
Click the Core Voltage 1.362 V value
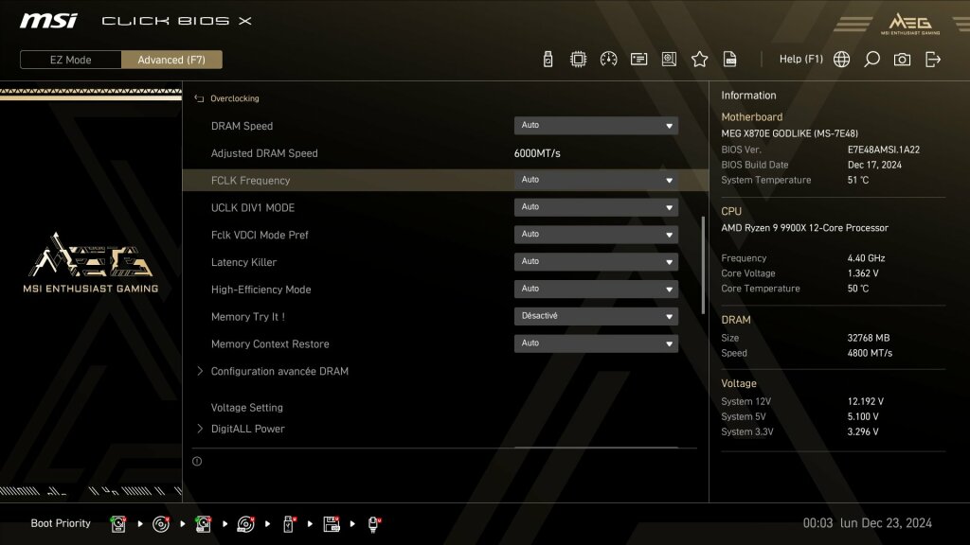[x=863, y=273]
